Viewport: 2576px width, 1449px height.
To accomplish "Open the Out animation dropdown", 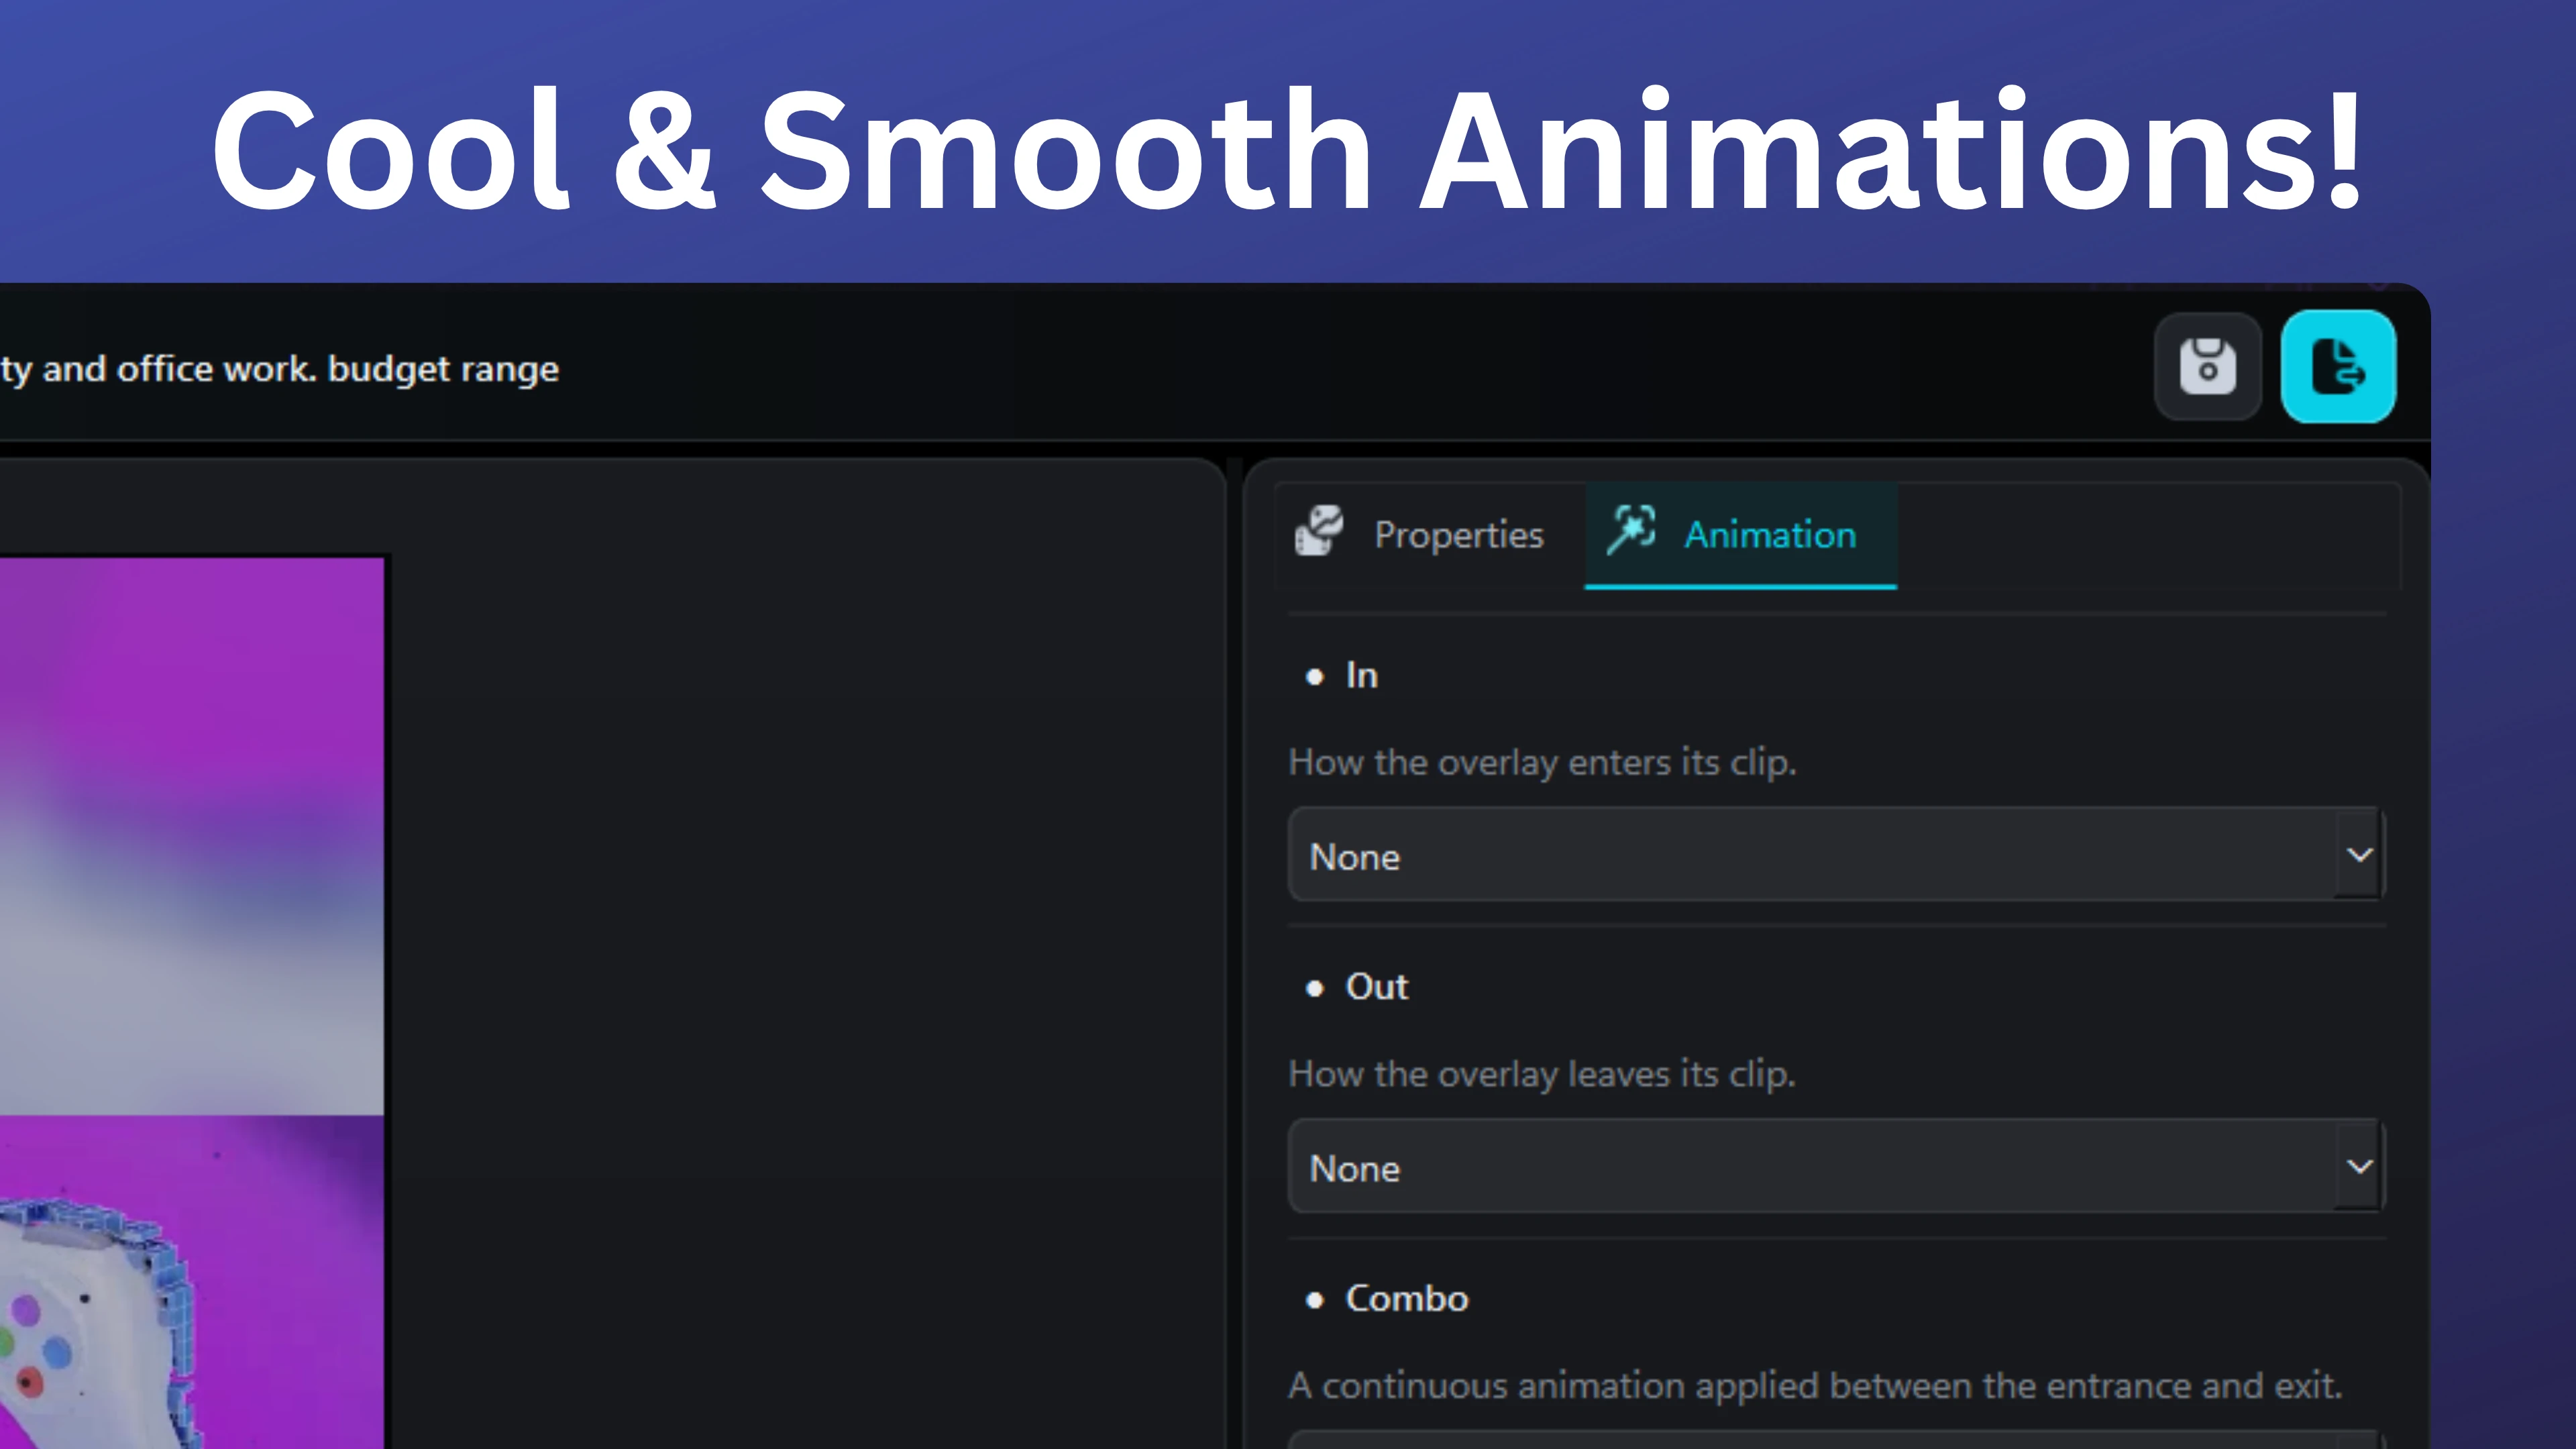I will (1836, 1166).
